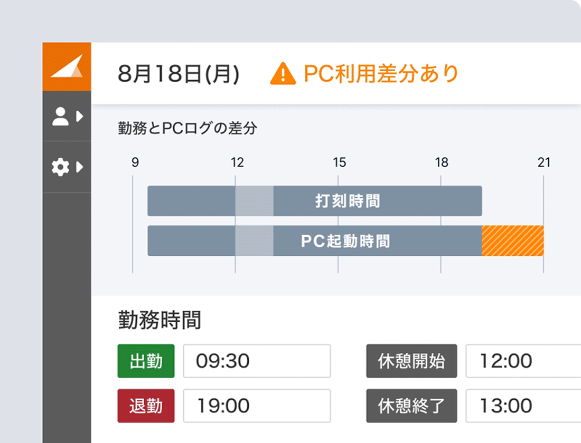Click the 打刻時間 timeline bar
The image size is (581, 443).
click(315, 201)
